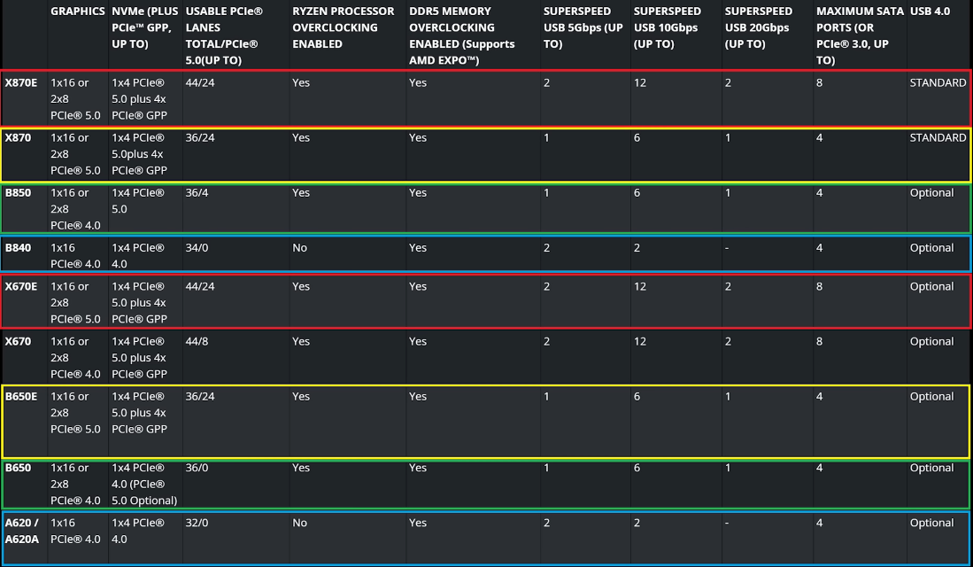Click the 12 USB 10Gbps value for X870E
The image size is (973, 567).
(640, 82)
